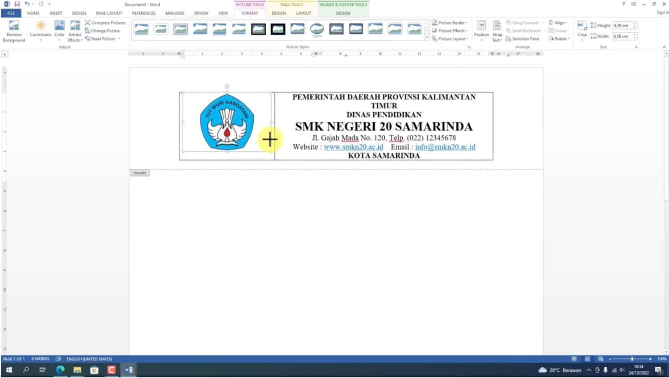Click the tab selector at ruler corner

(x=5, y=54)
